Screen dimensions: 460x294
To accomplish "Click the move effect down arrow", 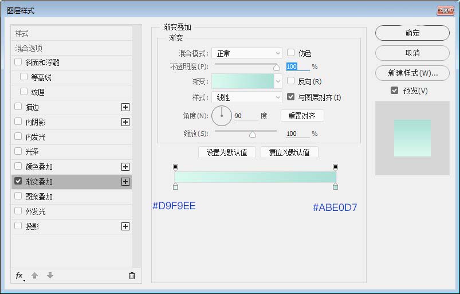I will pos(50,275).
